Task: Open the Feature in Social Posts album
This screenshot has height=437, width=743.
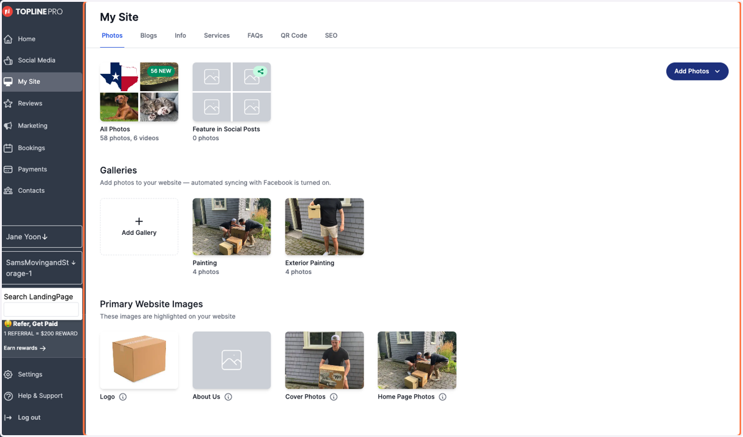Action: pos(232,92)
